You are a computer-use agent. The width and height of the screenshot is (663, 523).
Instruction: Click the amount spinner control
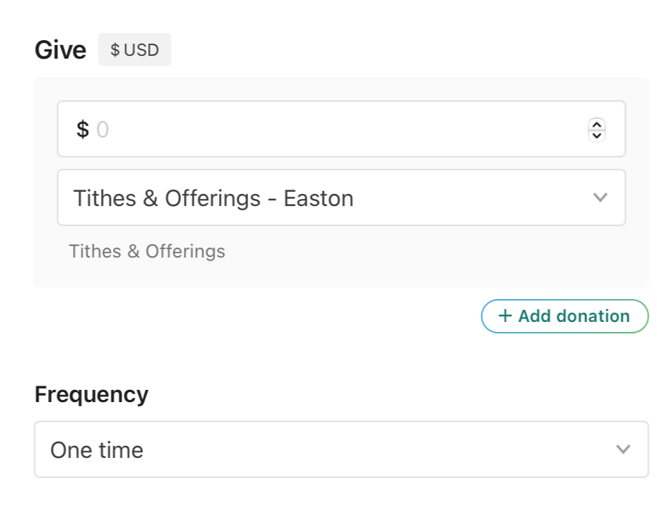596,129
